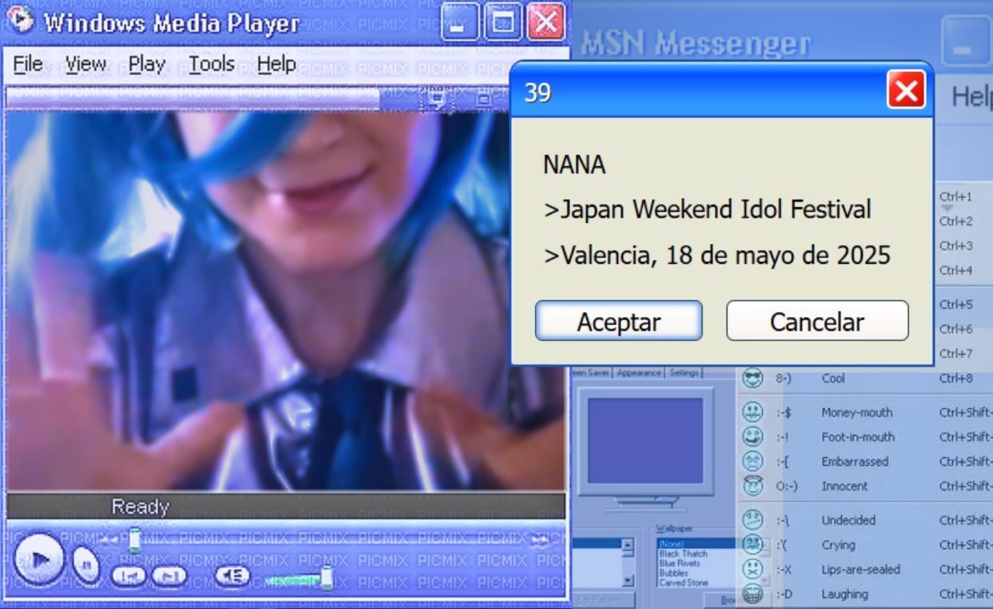The width and height of the screenshot is (993, 609).
Task: Select Blue Rivets wallpaper
Action: coord(680,563)
